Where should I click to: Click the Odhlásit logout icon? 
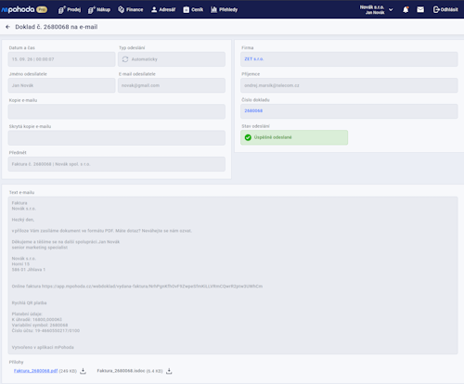[436, 9]
